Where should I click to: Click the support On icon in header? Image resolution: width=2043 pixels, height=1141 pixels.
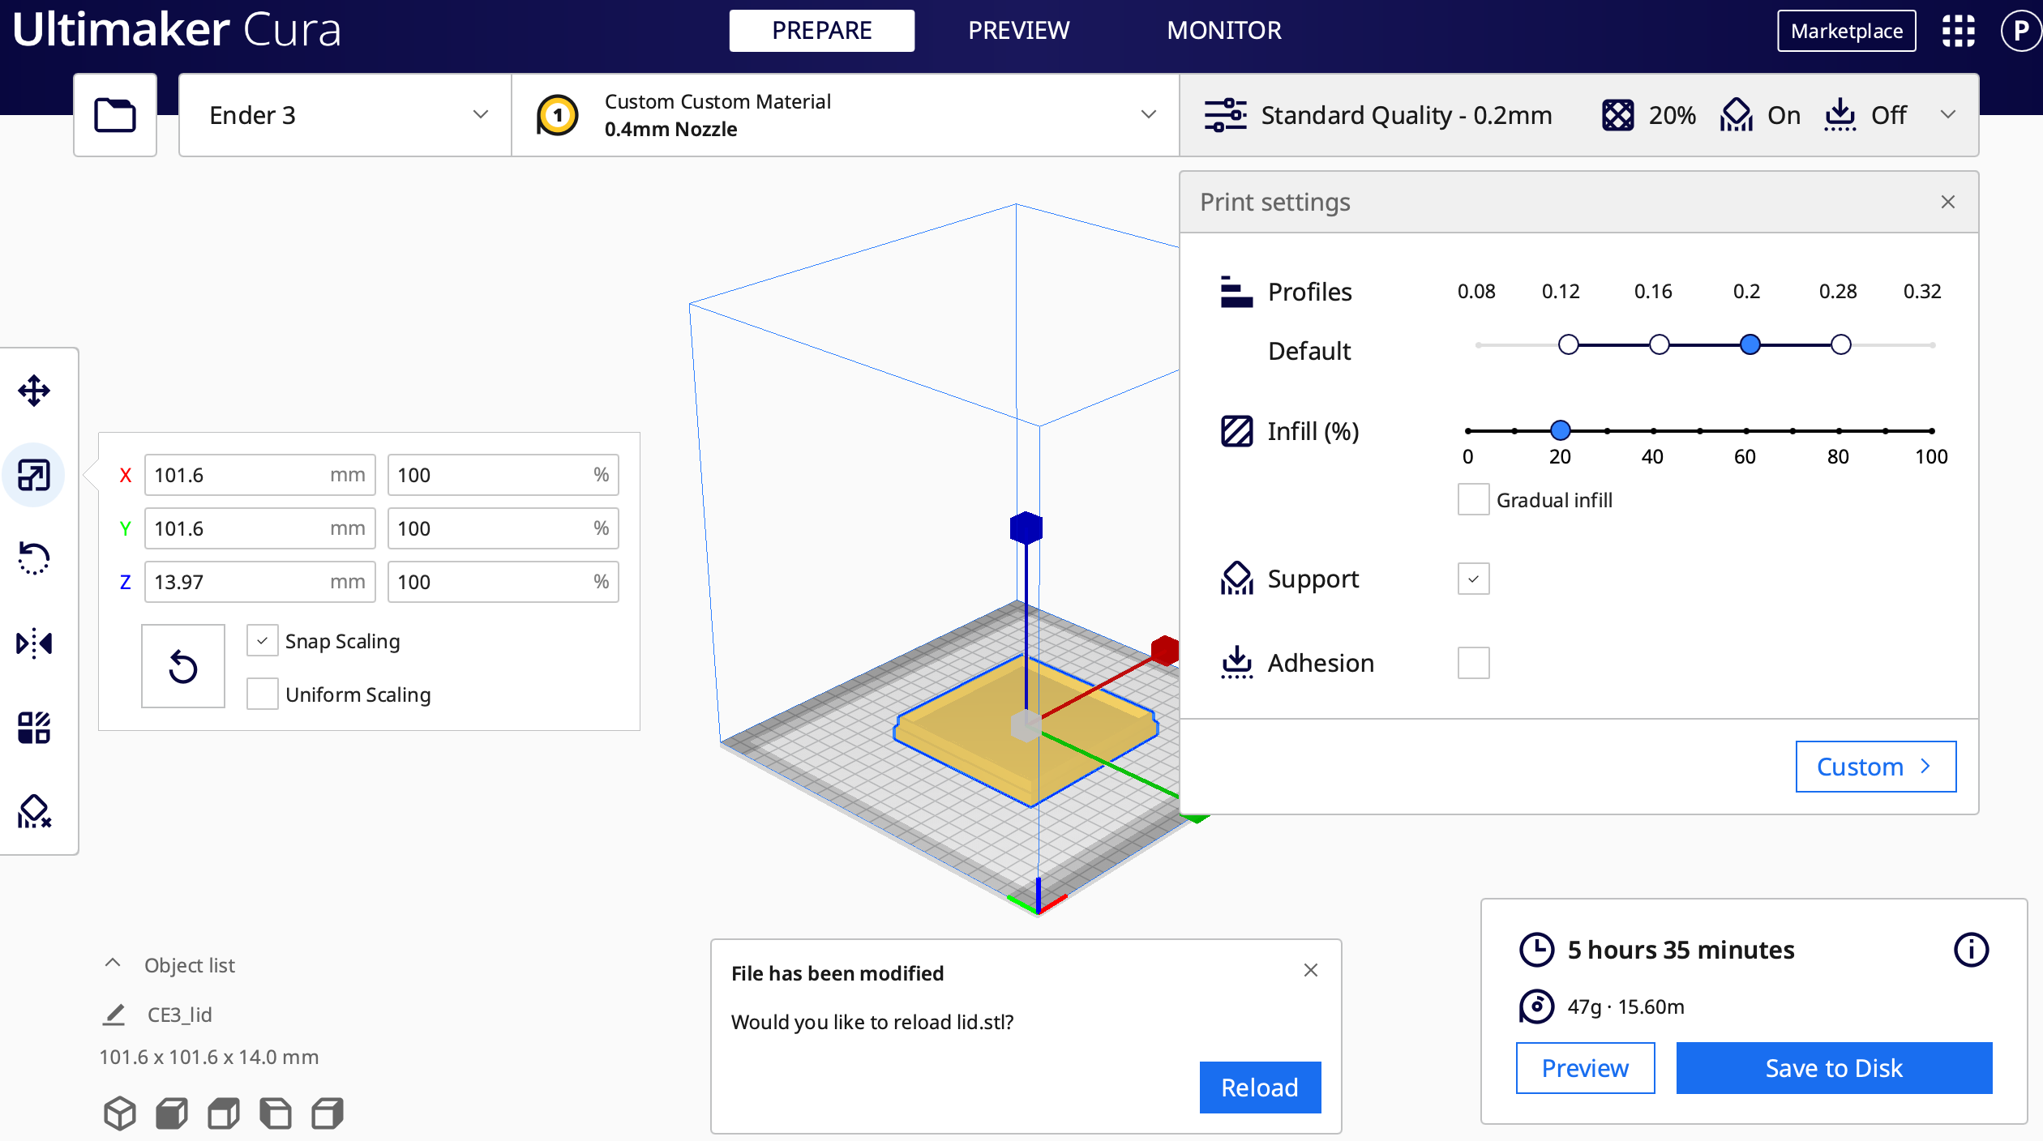pyautogui.click(x=1736, y=115)
